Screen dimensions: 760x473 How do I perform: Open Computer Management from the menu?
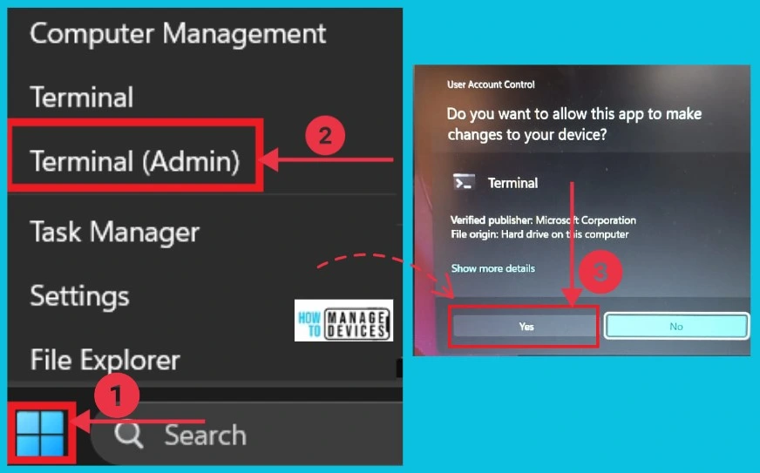click(x=178, y=34)
